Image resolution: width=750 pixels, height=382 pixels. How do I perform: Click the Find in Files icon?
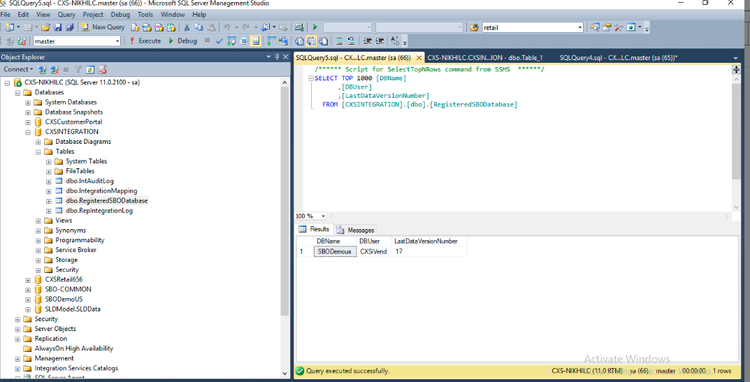(x=474, y=27)
